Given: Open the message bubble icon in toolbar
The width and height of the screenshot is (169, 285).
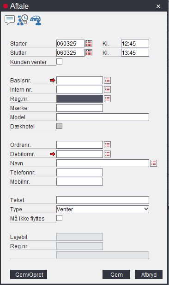Looking at the screenshot, I should [10, 20].
